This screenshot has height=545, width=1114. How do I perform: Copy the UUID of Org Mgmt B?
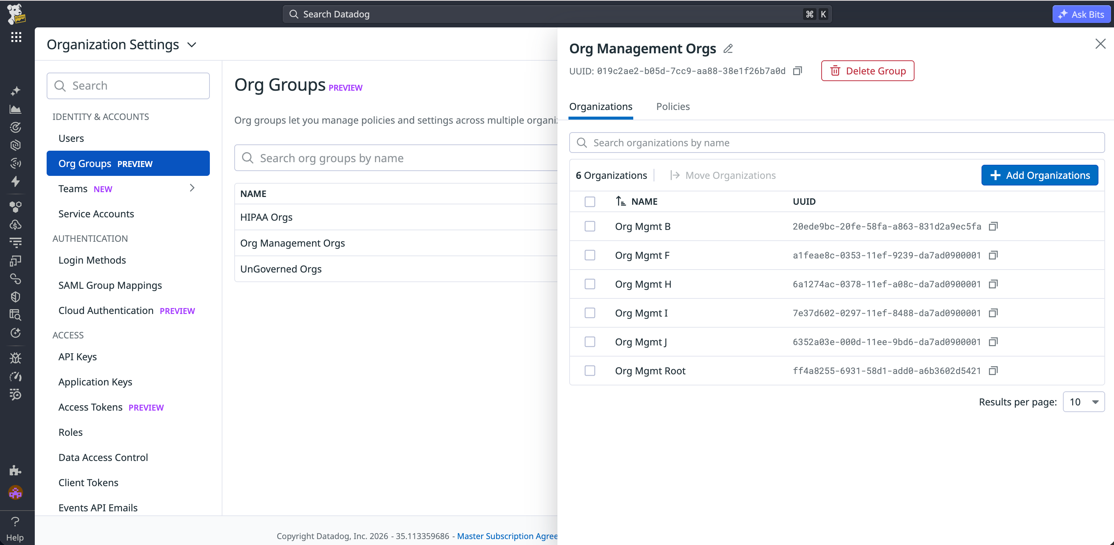pos(993,226)
